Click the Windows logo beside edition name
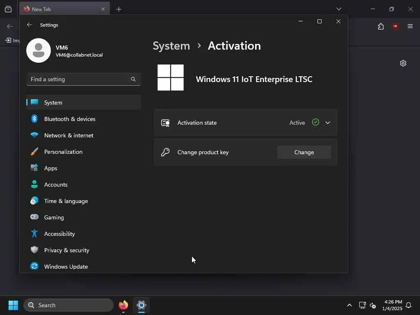The image size is (420, 315). tap(171, 78)
